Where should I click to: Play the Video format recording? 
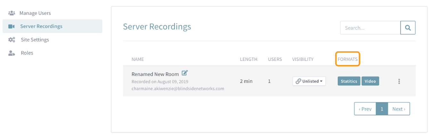pos(370,81)
